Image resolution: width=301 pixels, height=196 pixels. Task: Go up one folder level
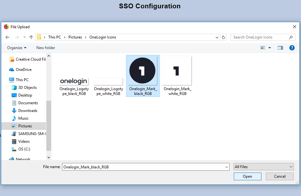[31, 37]
